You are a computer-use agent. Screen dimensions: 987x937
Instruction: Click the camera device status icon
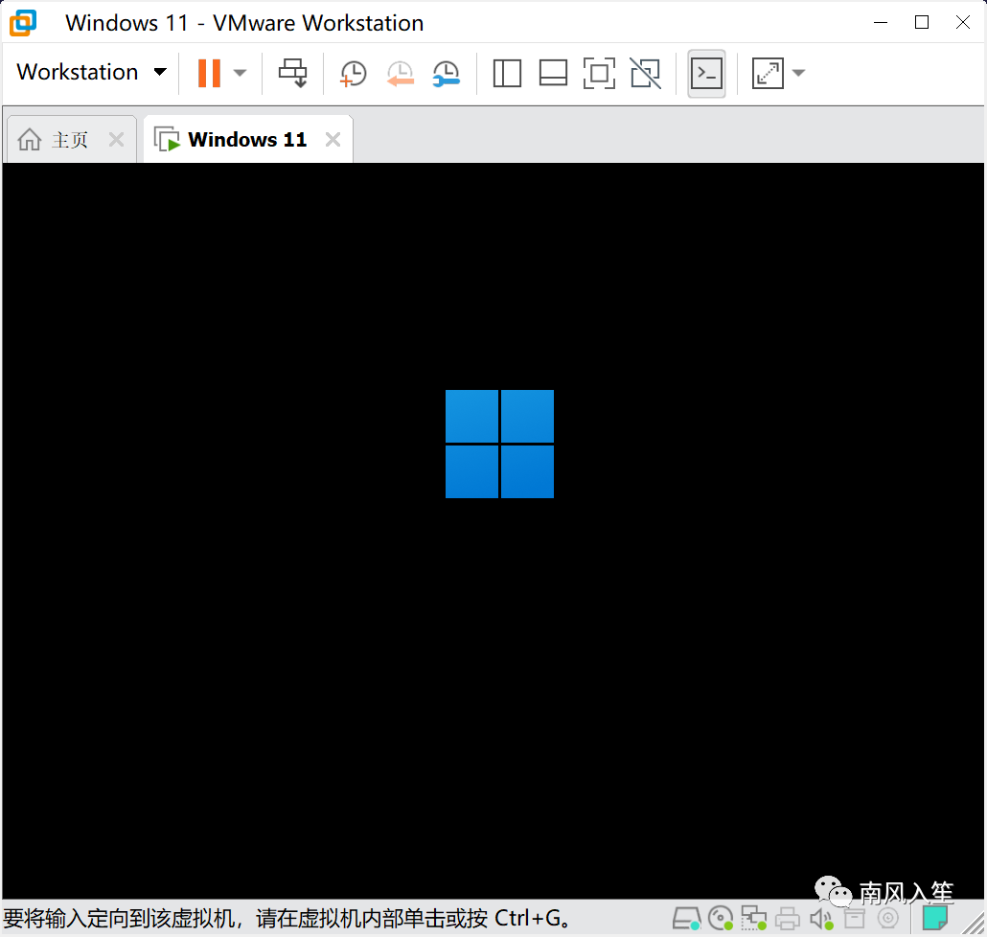click(888, 918)
